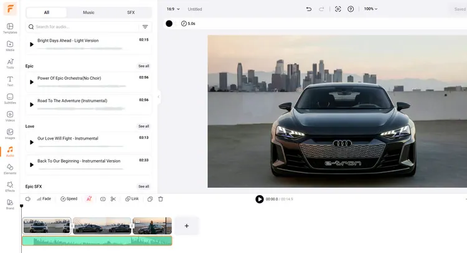Collapse the audio side panel
The width and height of the screenshot is (467, 253).
pyautogui.click(x=158, y=97)
